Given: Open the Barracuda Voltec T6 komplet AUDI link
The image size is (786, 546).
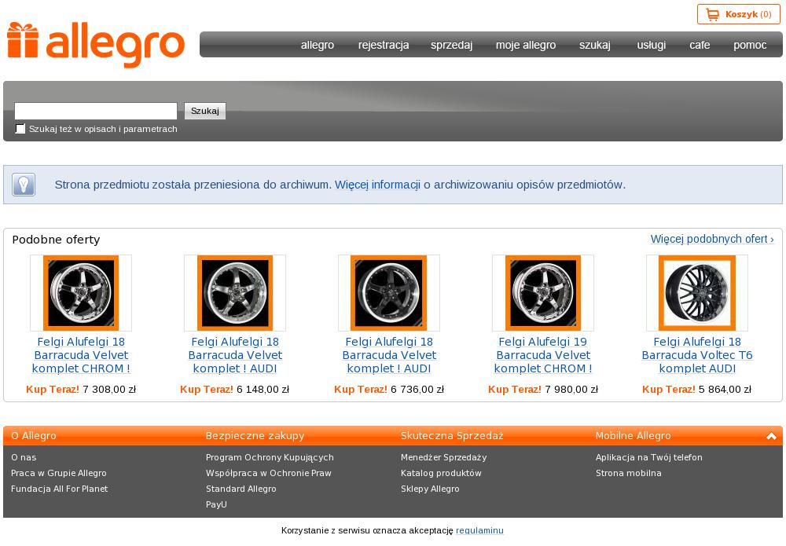Looking at the screenshot, I should [697, 355].
